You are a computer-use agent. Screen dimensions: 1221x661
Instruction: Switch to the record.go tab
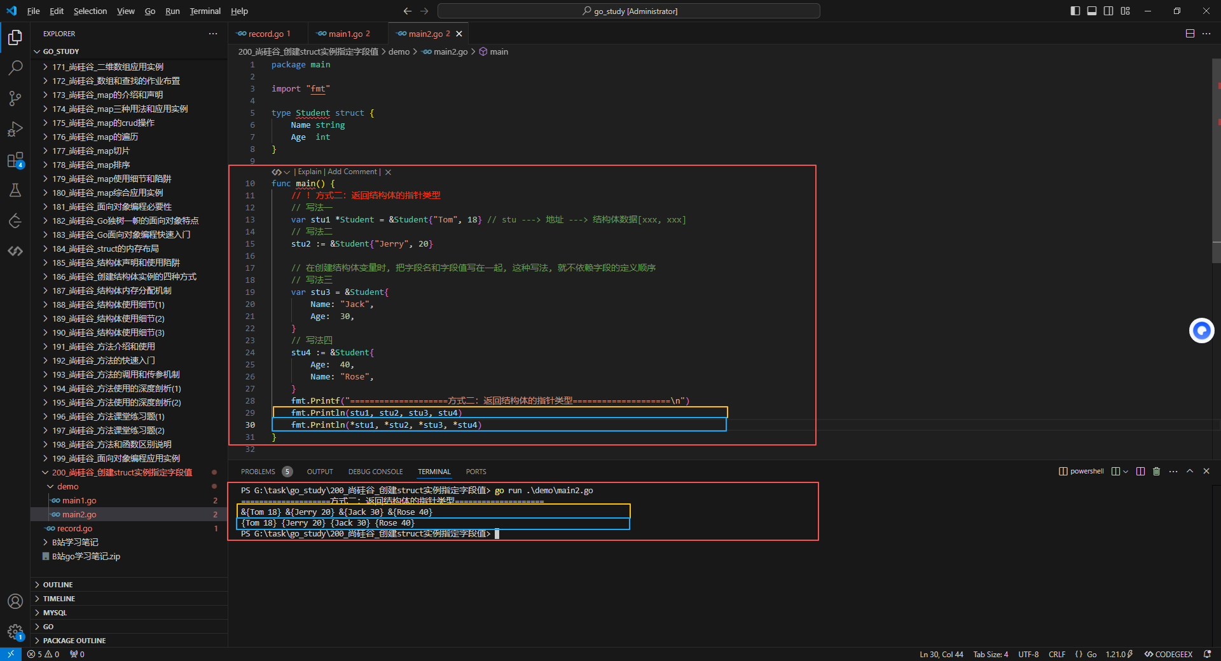(268, 34)
